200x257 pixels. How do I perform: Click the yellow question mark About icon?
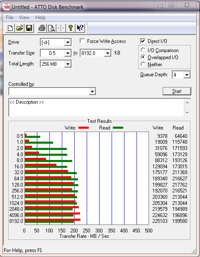click(71, 28)
